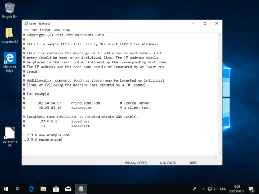Open the File menu in Notepad
Viewport: 259px width, 194px height.
pos(26,30)
